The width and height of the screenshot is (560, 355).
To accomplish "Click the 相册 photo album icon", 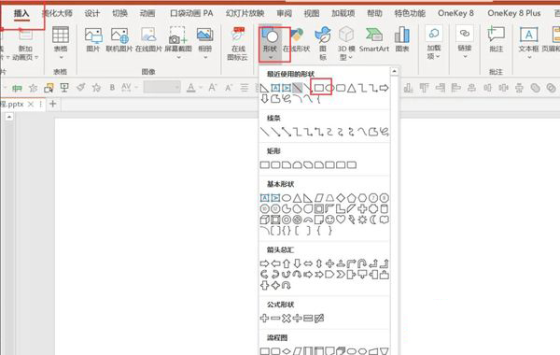I will (x=205, y=35).
